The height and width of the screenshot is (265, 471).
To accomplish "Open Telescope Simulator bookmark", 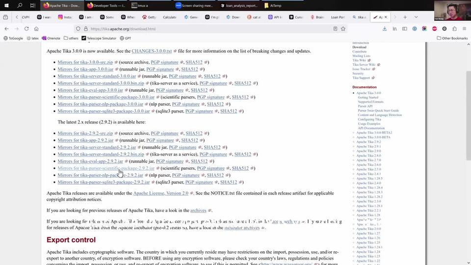I will click(99, 38).
